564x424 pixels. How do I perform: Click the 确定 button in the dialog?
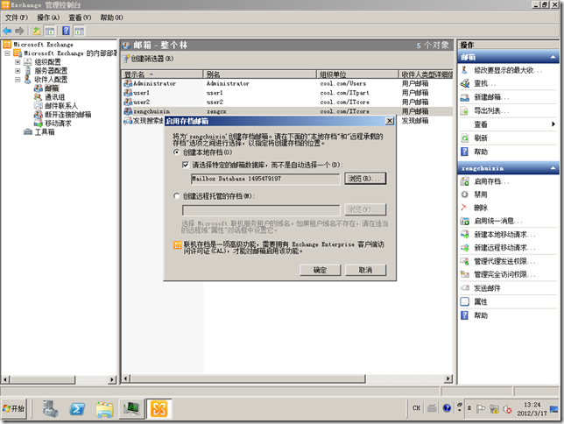321,270
